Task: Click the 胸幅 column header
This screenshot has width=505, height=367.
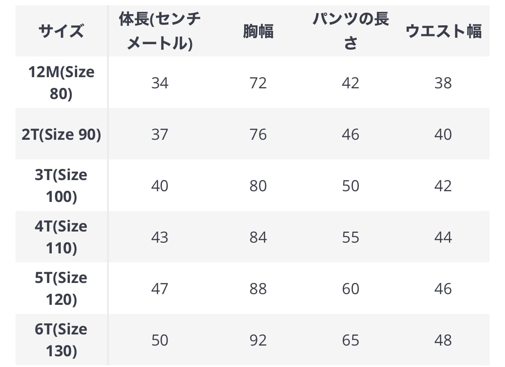Action: tap(258, 31)
